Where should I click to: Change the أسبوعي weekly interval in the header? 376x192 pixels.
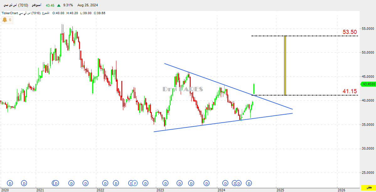(x=36, y=5)
